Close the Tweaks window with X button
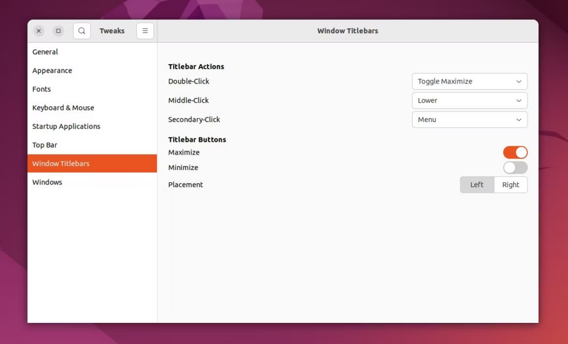Image resolution: width=568 pixels, height=344 pixels. pos(39,31)
